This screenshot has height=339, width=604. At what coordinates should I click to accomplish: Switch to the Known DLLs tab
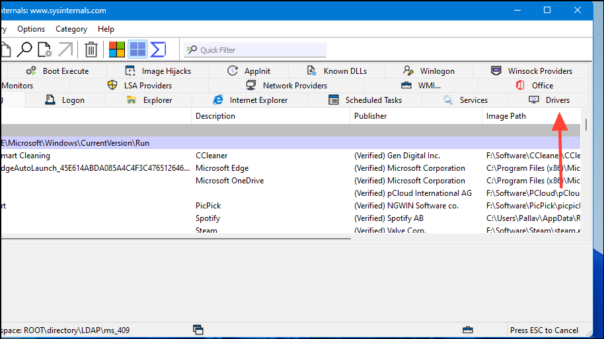336,71
